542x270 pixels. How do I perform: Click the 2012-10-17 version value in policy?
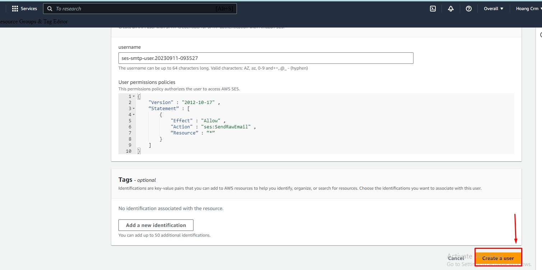pyautogui.click(x=198, y=103)
